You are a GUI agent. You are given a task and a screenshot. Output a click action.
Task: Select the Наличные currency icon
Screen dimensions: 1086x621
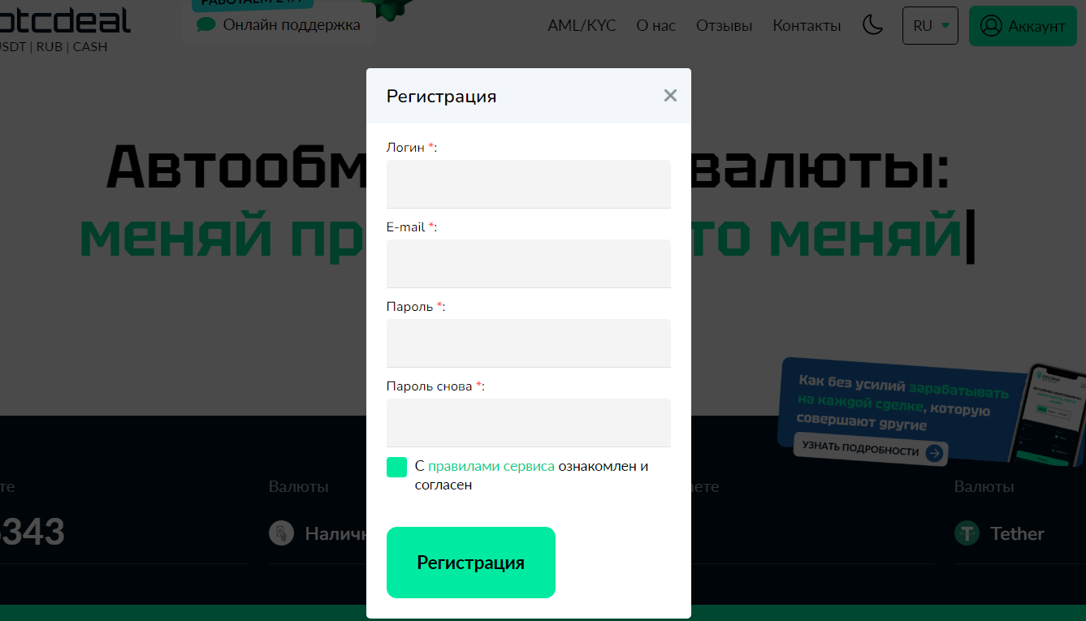click(281, 533)
